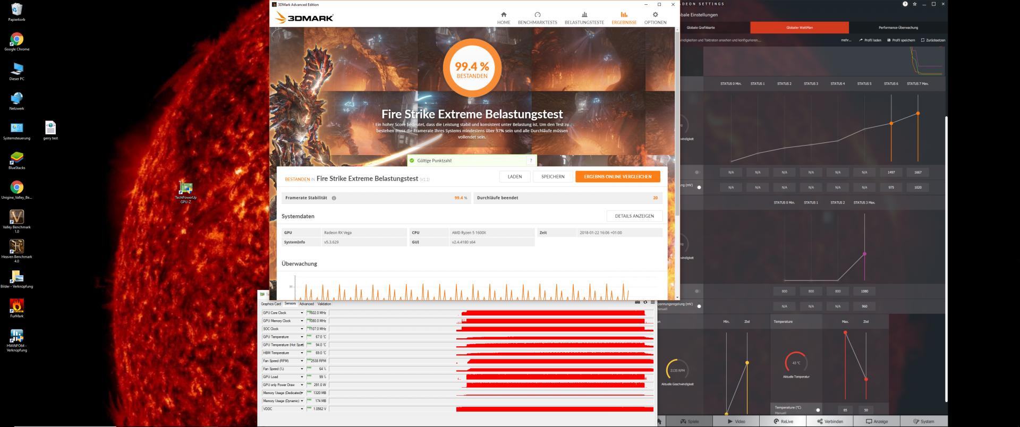Click Ergebnis Online Vergleichen button
1020x427 pixels.
(617, 176)
